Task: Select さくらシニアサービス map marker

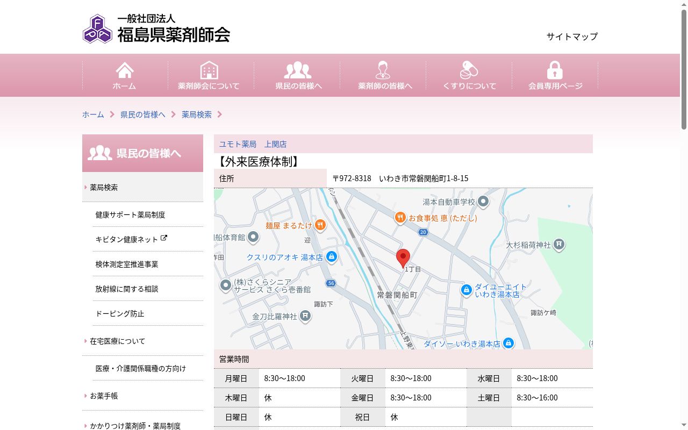Action: (x=226, y=285)
